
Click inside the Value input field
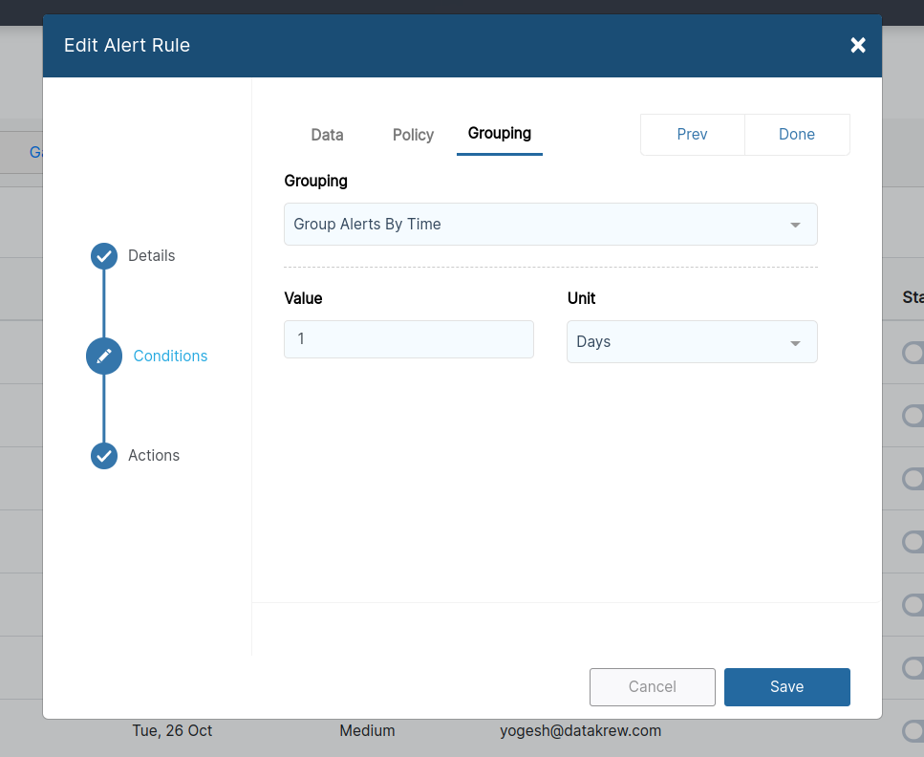coord(408,339)
